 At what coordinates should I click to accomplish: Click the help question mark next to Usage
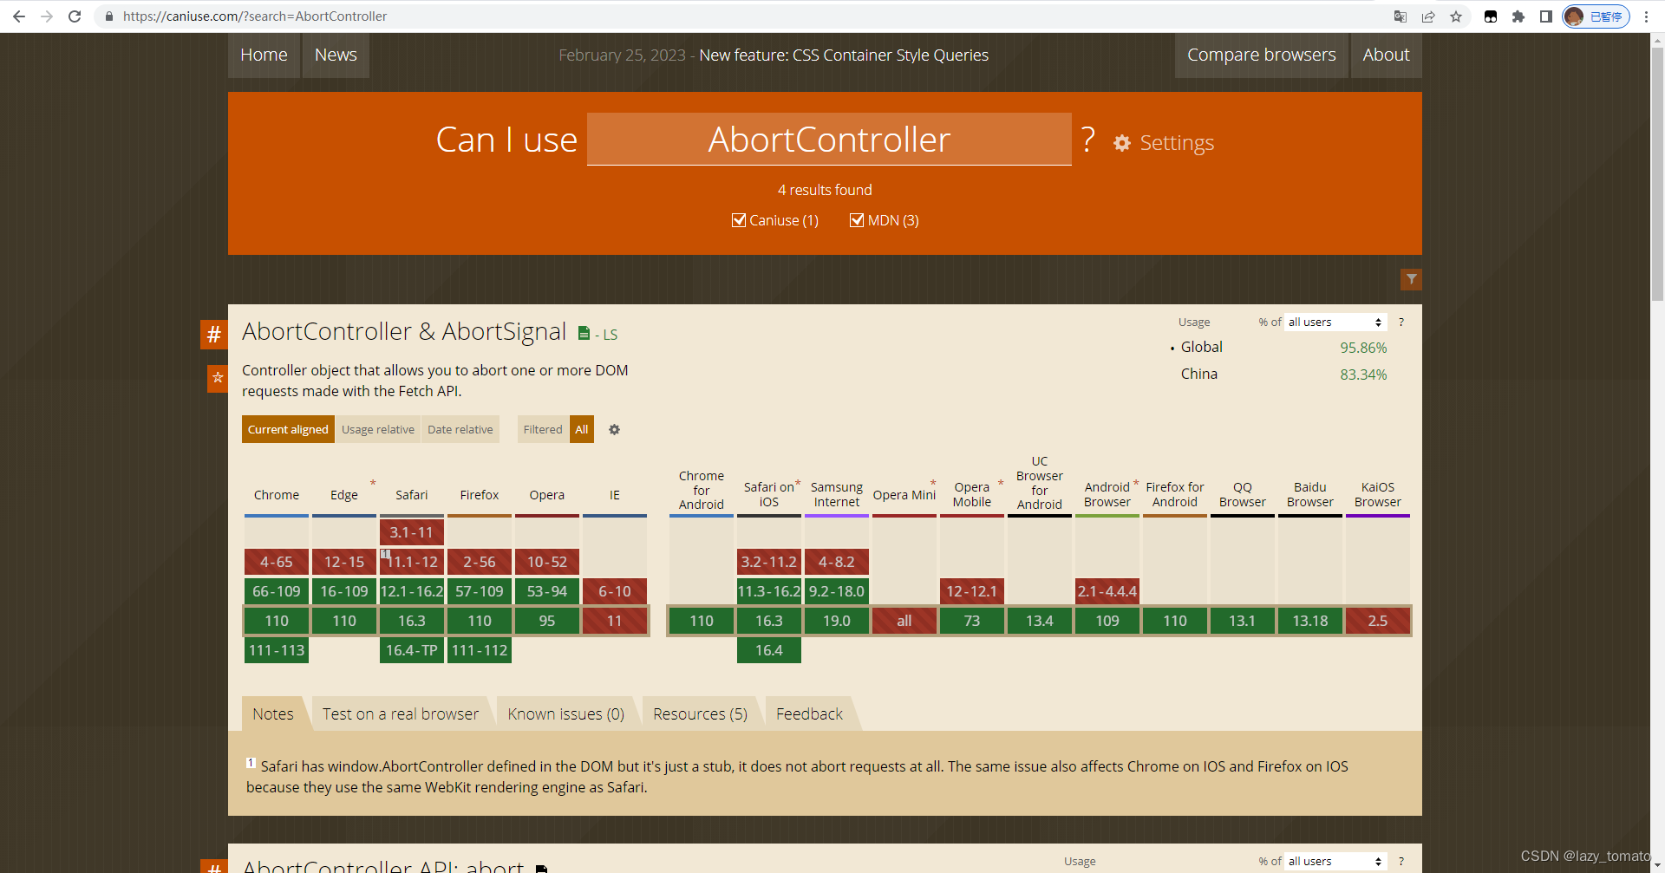pos(1401,322)
